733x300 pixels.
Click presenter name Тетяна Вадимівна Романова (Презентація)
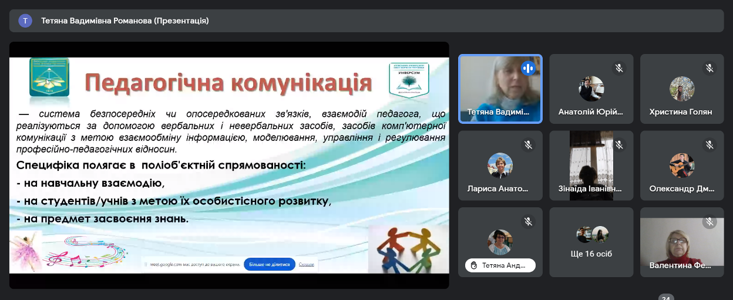point(125,21)
